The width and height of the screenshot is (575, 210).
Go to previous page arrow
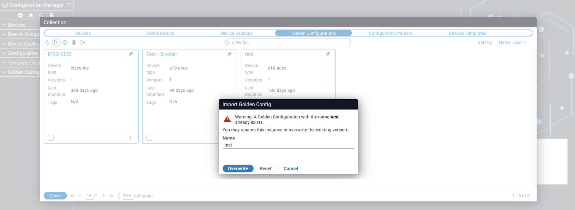[x=80, y=195]
